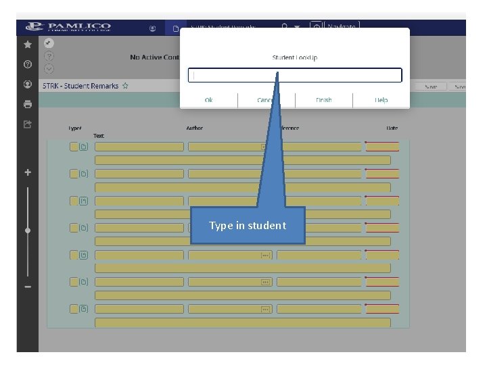Screen dimensions: 487x365
Task: Click the pin icon in context area
Action: click(49, 43)
